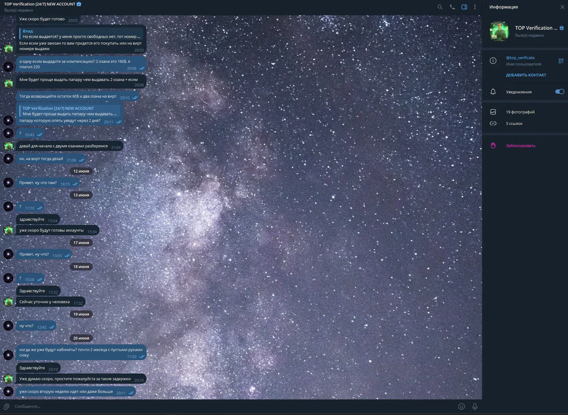Click the briefcase badge in chat header
568x415 pixels.
click(x=79, y=4)
